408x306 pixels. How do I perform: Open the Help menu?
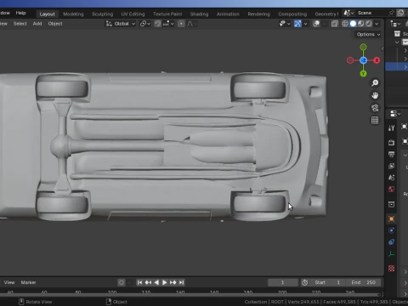20,13
